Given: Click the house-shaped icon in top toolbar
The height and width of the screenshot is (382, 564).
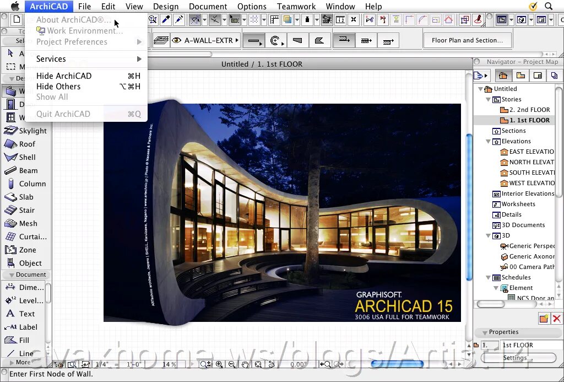Looking at the screenshot, I should (x=448, y=19).
